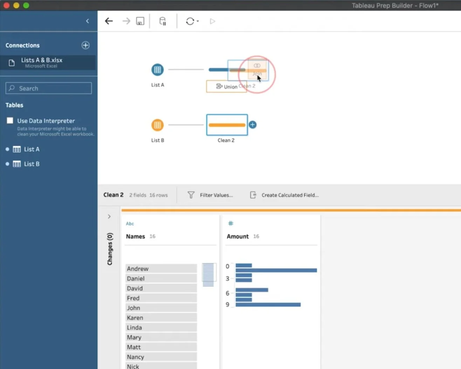The image size is (461, 369).
Task: Select the Mary value in Names
Action: [161, 337]
